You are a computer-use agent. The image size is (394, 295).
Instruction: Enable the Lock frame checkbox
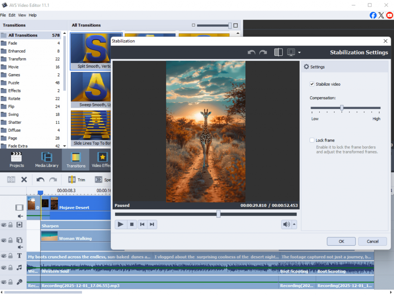(x=312, y=140)
